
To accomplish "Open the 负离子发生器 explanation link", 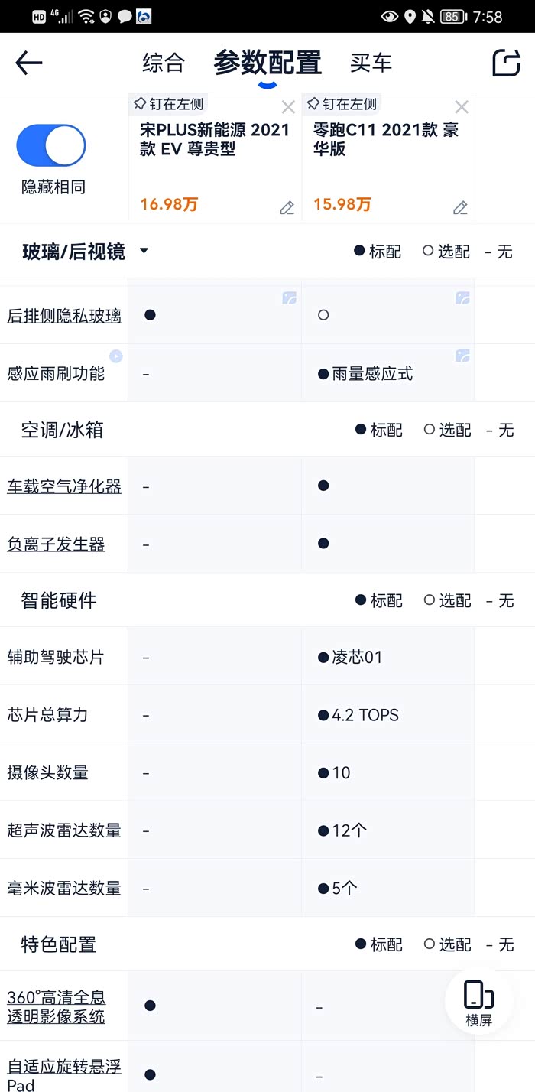I will [56, 544].
